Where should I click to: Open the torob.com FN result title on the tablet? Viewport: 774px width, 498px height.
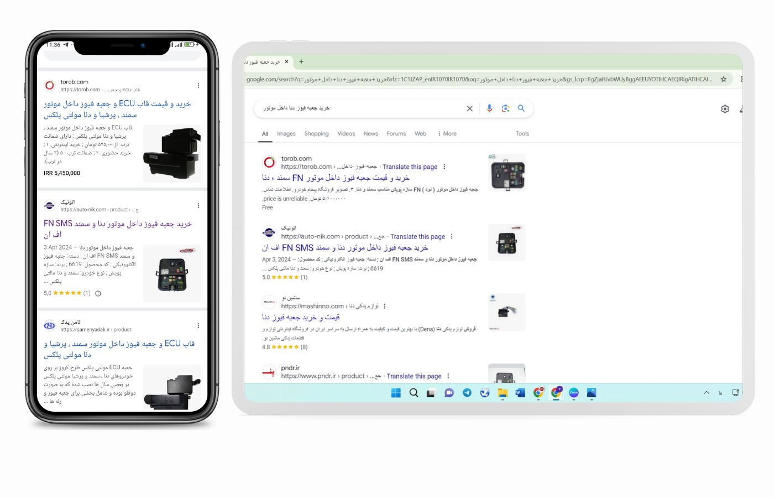pyautogui.click(x=336, y=178)
